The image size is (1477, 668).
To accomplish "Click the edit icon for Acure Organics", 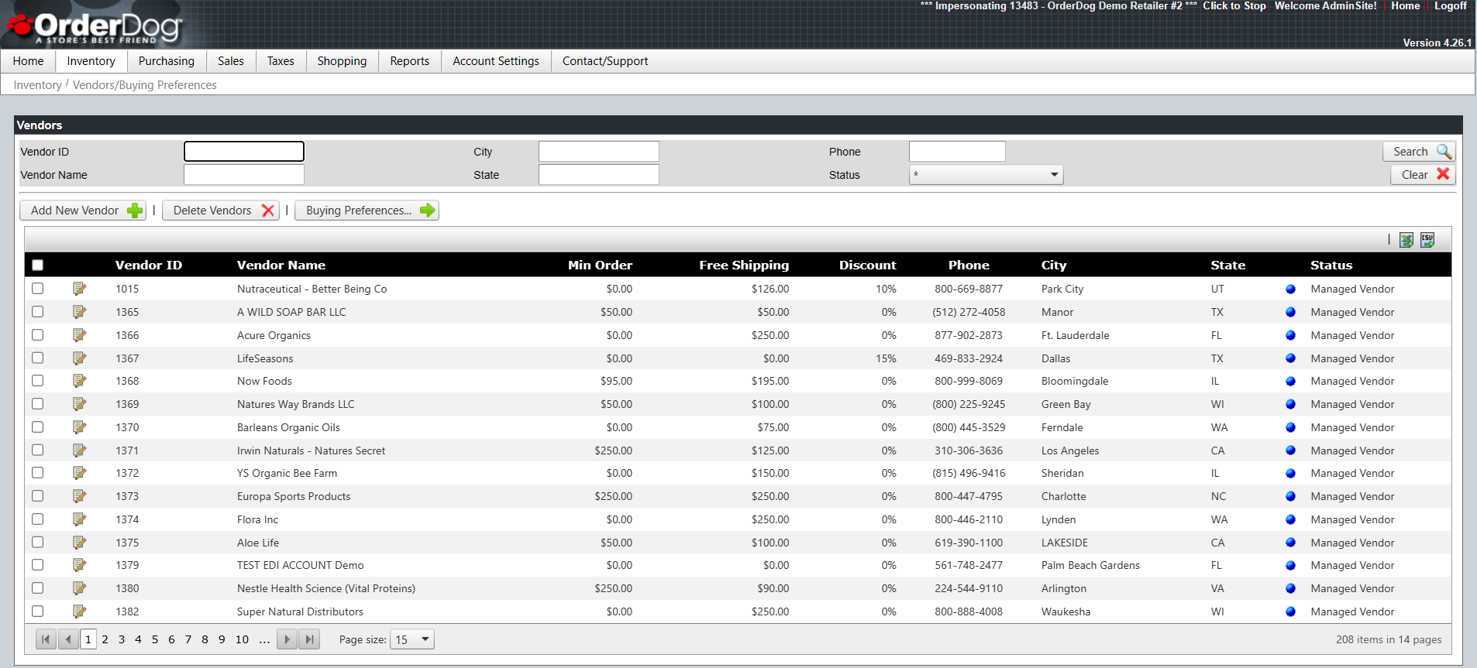I will (x=79, y=335).
